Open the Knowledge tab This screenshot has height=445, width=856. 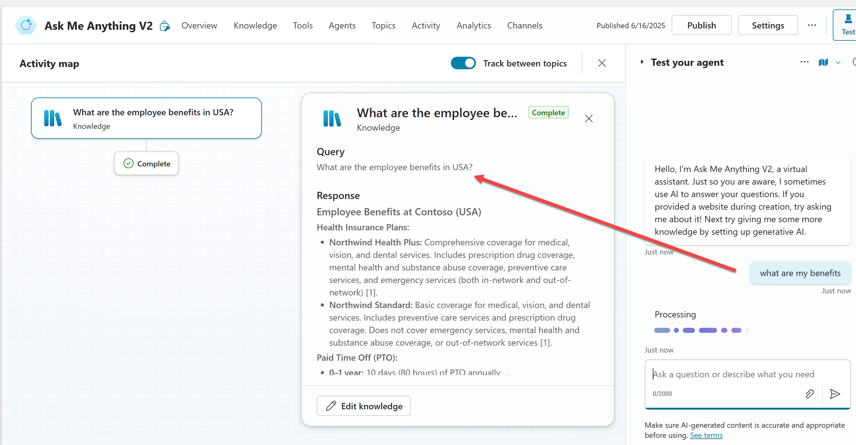tap(255, 26)
